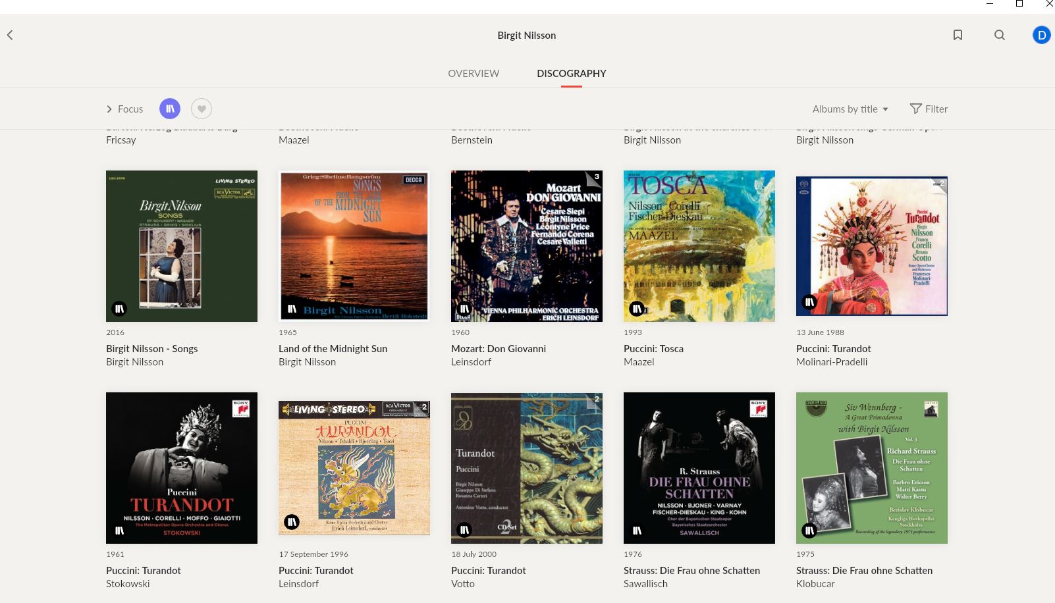Click library badge on Klobucar album cover
The height and width of the screenshot is (603, 1055).
click(809, 530)
